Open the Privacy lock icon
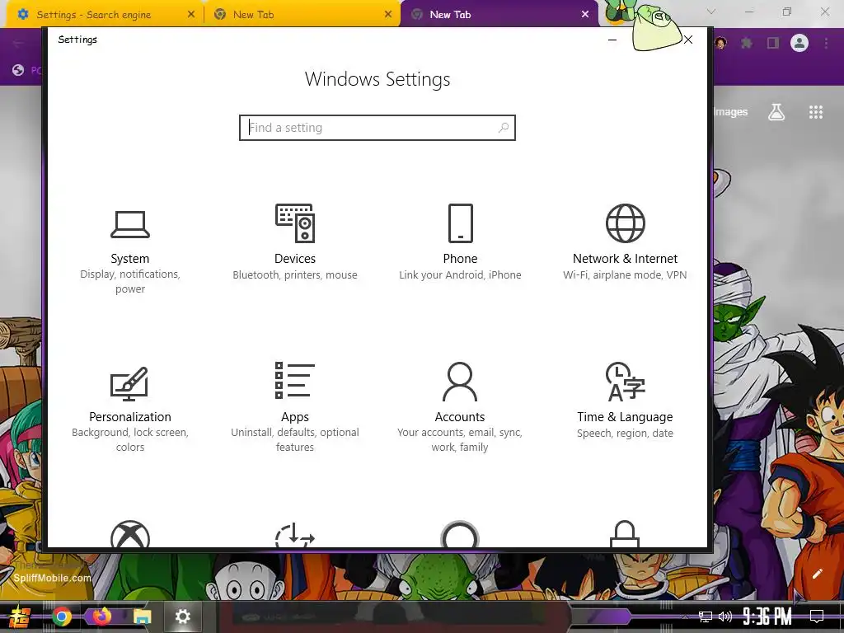This screenshot has width=844, height=633. pyautogui.click(x=625, y=534)
